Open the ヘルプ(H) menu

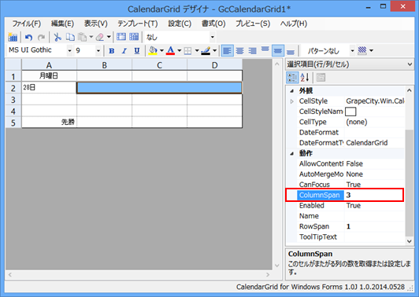click(294, 24)
